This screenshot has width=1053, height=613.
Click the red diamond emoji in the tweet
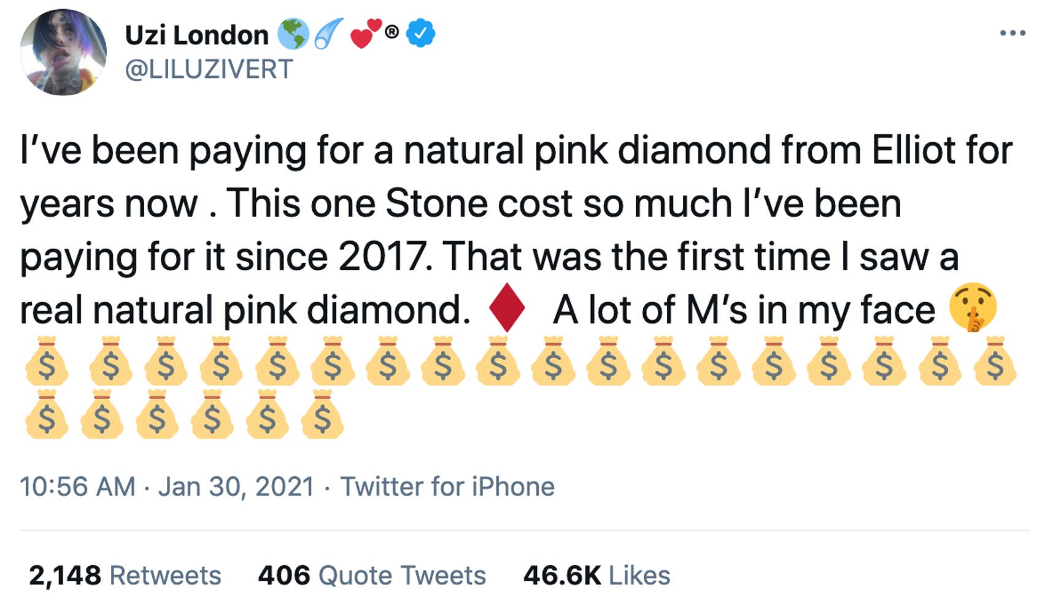(x=507, y=308)
